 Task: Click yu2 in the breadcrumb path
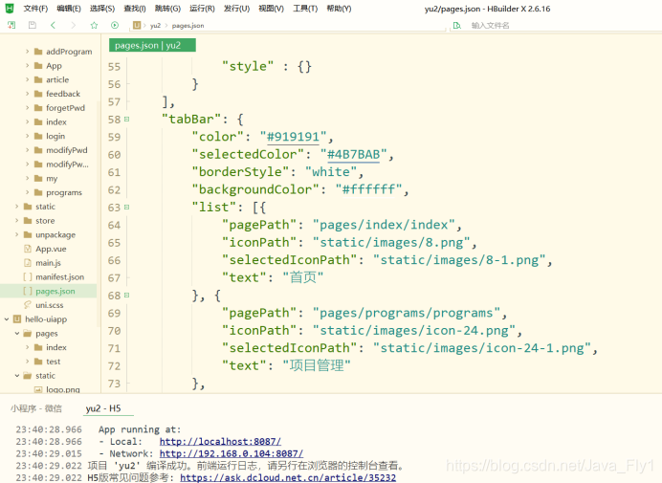click(155, 25)
